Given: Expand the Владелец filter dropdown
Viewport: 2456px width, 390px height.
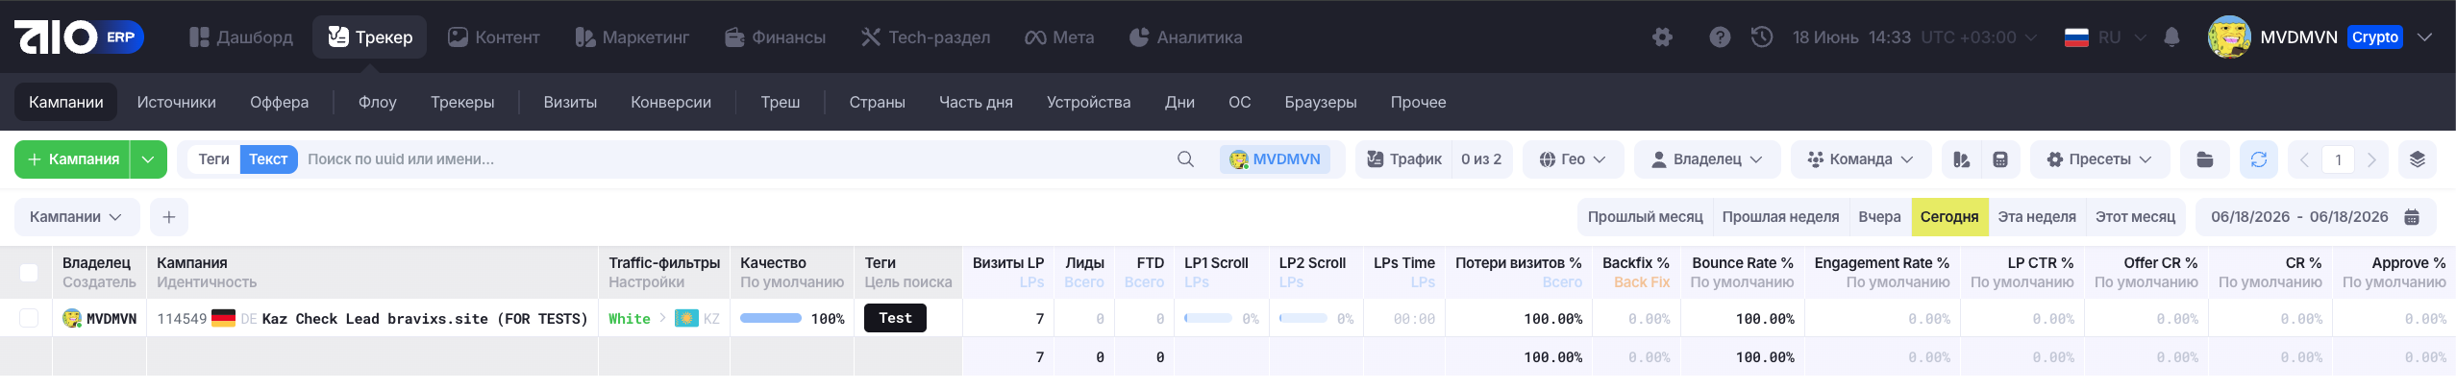Looking at the screenshot, I should (x=1707, y=159).
